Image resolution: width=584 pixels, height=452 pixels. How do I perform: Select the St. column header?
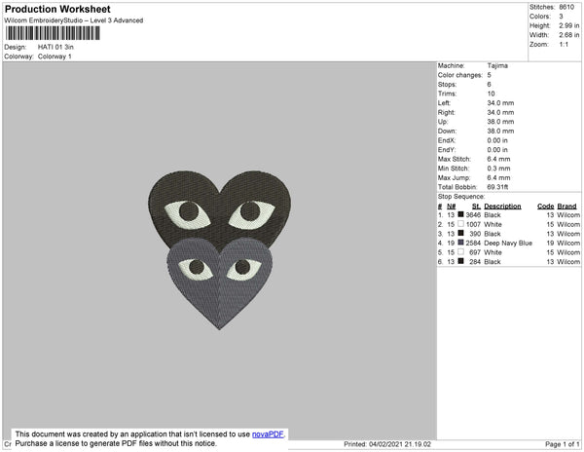coord(476,207)
